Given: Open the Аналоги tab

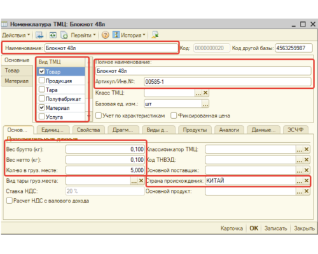Looking at the screenshot, I should tap(229, 130).
